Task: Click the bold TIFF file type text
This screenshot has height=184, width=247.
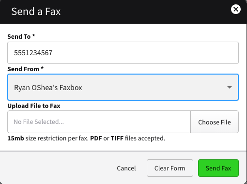Action: coord(117,138)
